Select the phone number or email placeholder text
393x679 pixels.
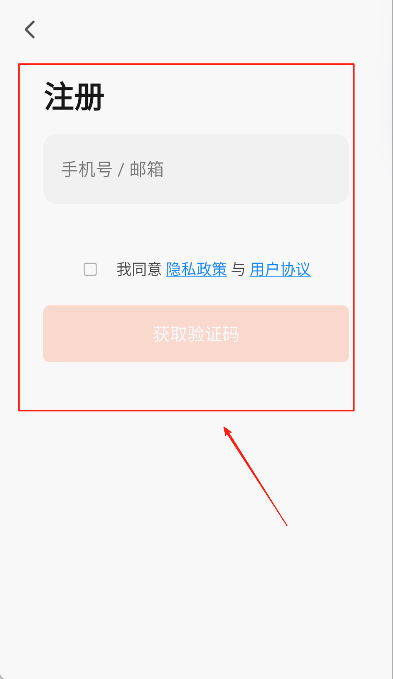tap(112, 170)
